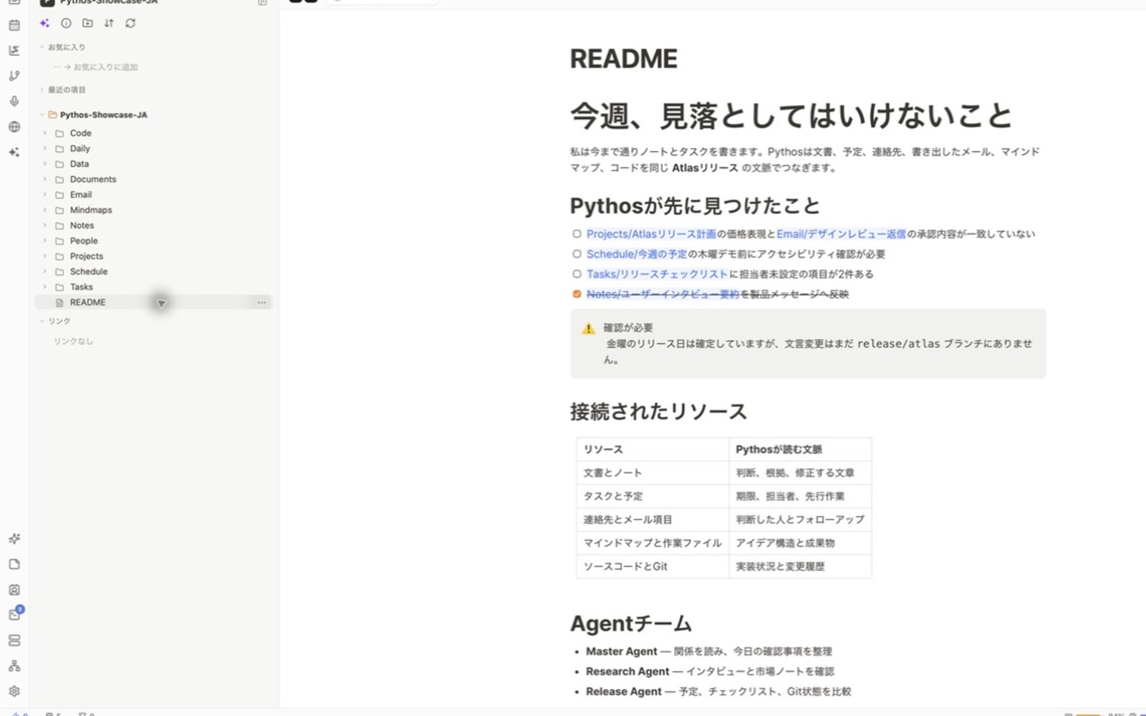Click the アイデア構造と成果物 table cell
This screenshot has width=1146, height=716.
(800, 543)
